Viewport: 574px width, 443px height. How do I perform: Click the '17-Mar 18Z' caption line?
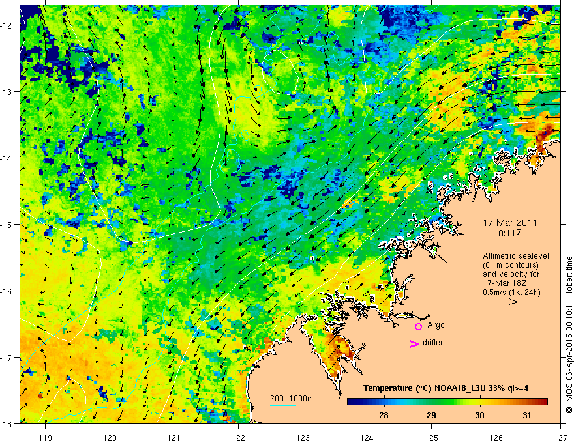(505, 283)
